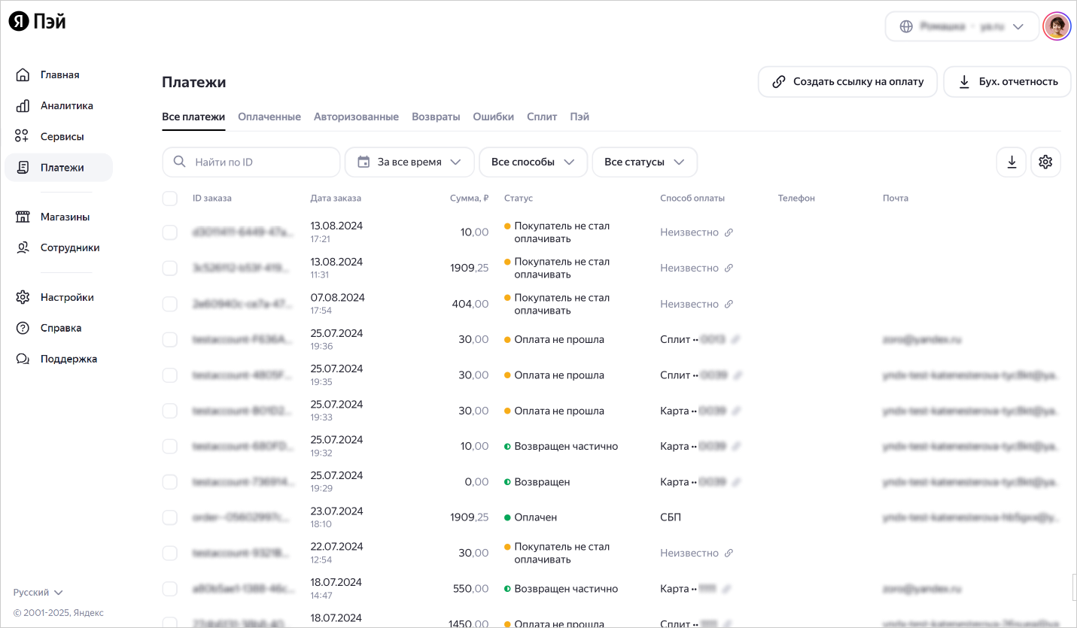Open Support chat in sidebar

tap(68, 360)
